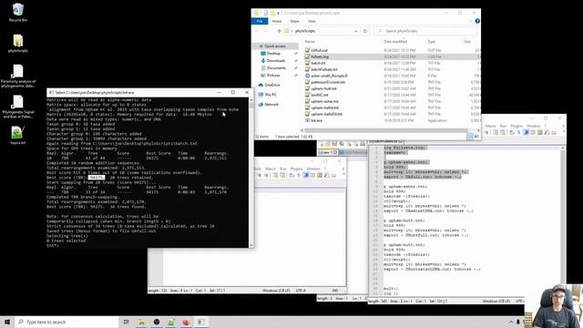Toggle synchronized horizontal scrolling in the front Notepad++
The width and height of the screenshot is (583, 328).
[x=282, y=175]
